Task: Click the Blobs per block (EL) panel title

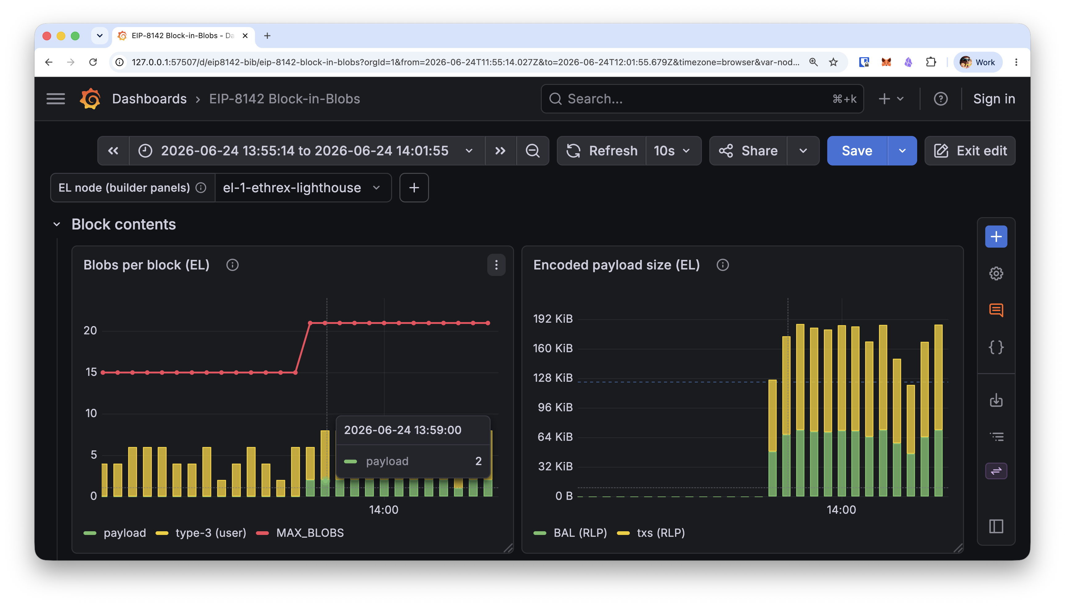Action: (146, 265)
